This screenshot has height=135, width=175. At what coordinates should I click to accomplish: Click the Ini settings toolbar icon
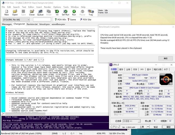pyautogui.click(x=57, y=12)
